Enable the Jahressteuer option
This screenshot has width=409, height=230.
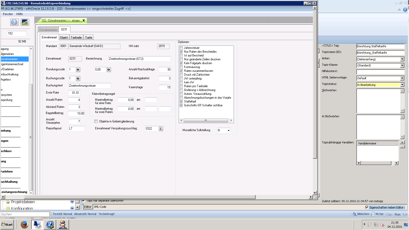coord(181,48)
